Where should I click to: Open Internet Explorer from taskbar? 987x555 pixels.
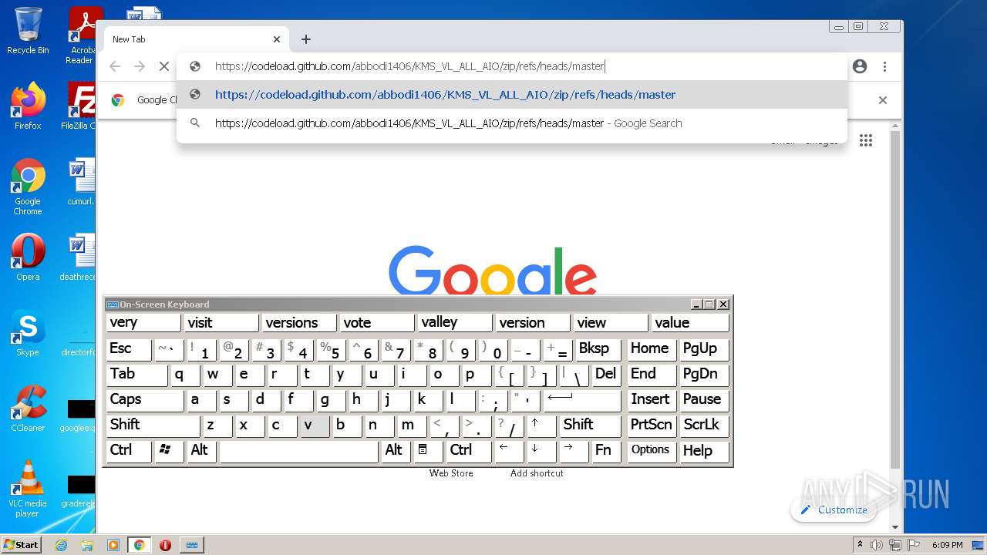tap(62, 545)
